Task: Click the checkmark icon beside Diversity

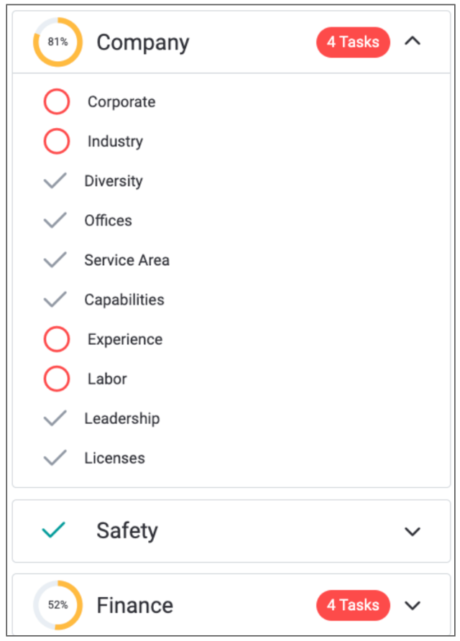Action: [x=55, y=181]
